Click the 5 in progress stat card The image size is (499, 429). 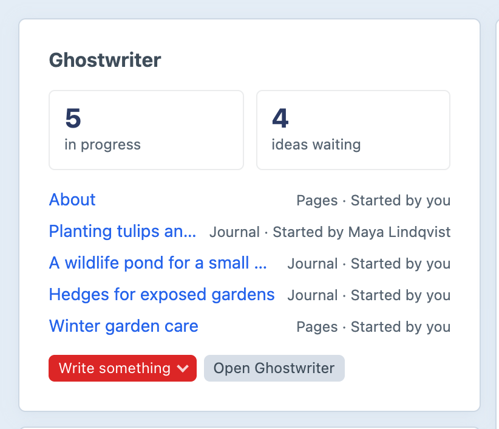pos(146,130)
